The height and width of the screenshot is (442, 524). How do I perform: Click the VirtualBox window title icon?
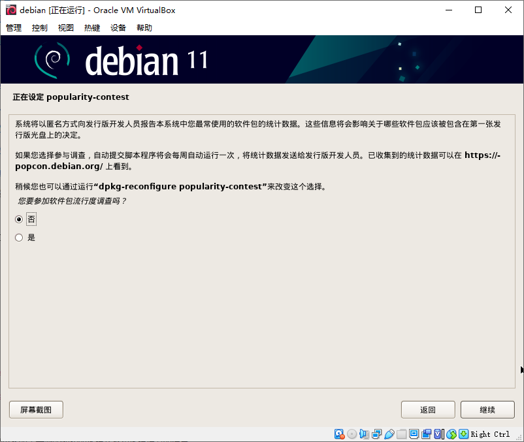pos(11,10)
